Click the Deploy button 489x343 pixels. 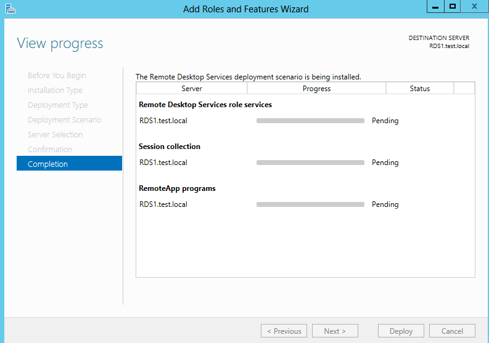point(401,331)
